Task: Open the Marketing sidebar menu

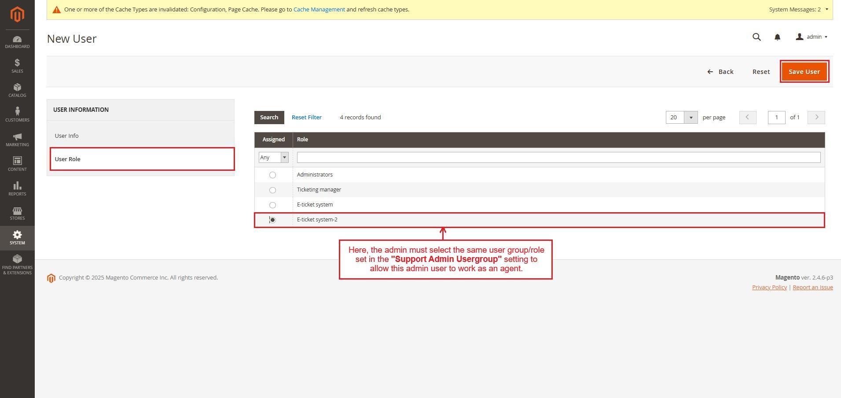Action: 17,140
